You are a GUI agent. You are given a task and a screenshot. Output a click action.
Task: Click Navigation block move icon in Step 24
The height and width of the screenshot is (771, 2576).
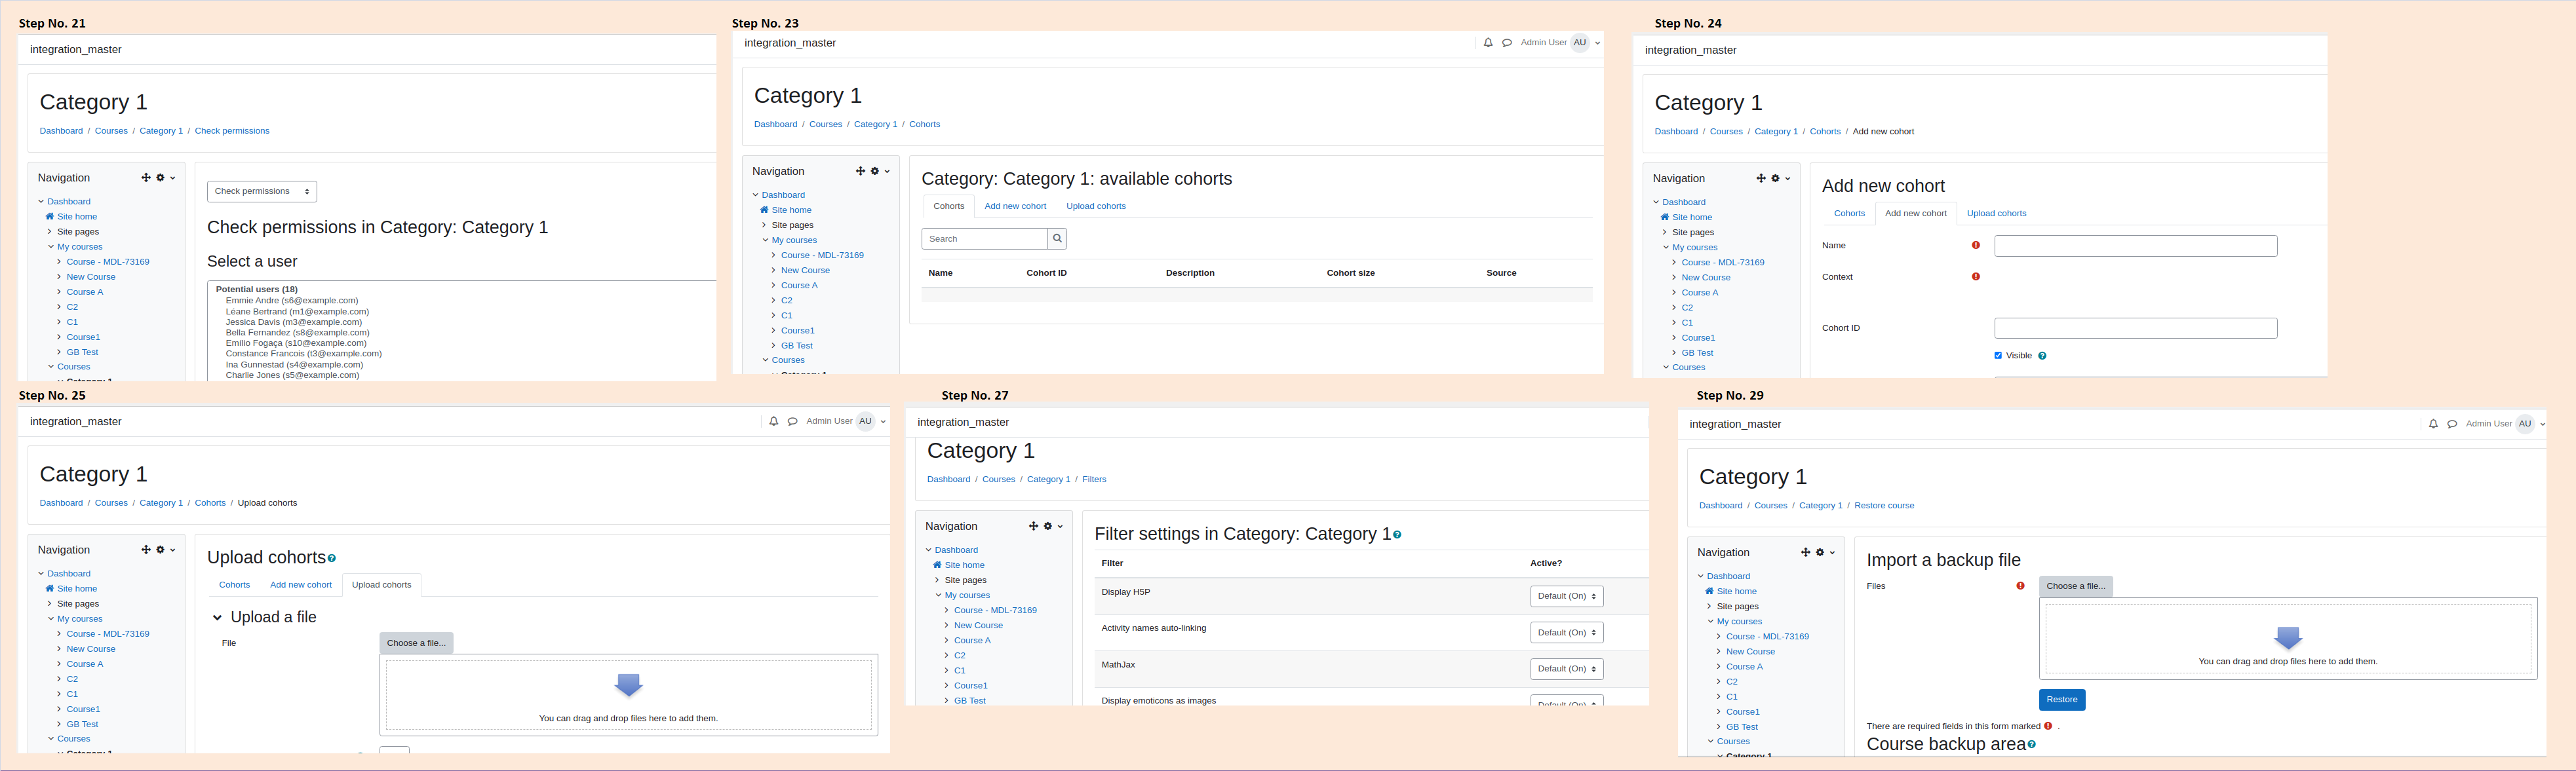[1761, 178]
